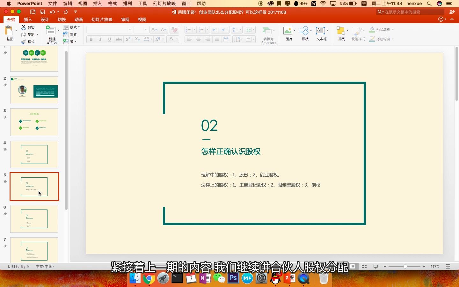Open the font size combo box
This screenshot has width=459, height=287.
pos(141,30)
